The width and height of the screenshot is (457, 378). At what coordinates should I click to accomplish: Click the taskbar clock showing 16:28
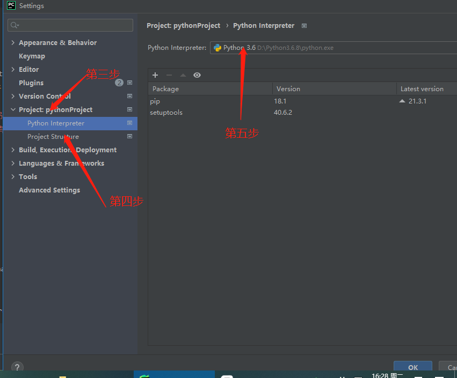[x=387, y=375]
